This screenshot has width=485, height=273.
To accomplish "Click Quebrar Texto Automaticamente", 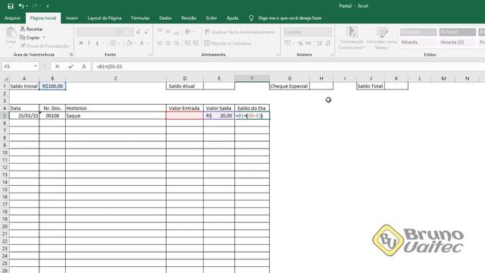I will click(x=239, y=32).
